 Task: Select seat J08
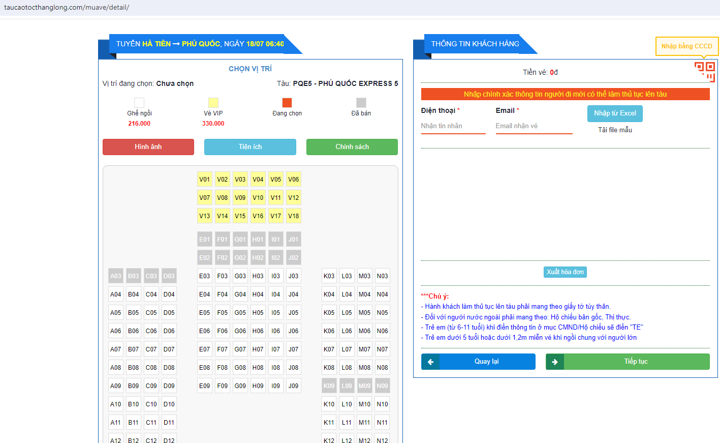pos(294,368)
